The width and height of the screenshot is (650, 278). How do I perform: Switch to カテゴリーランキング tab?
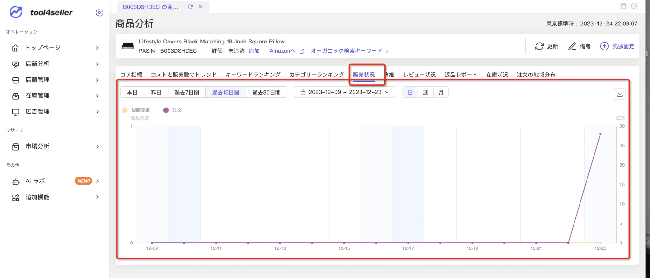point(317,75)
